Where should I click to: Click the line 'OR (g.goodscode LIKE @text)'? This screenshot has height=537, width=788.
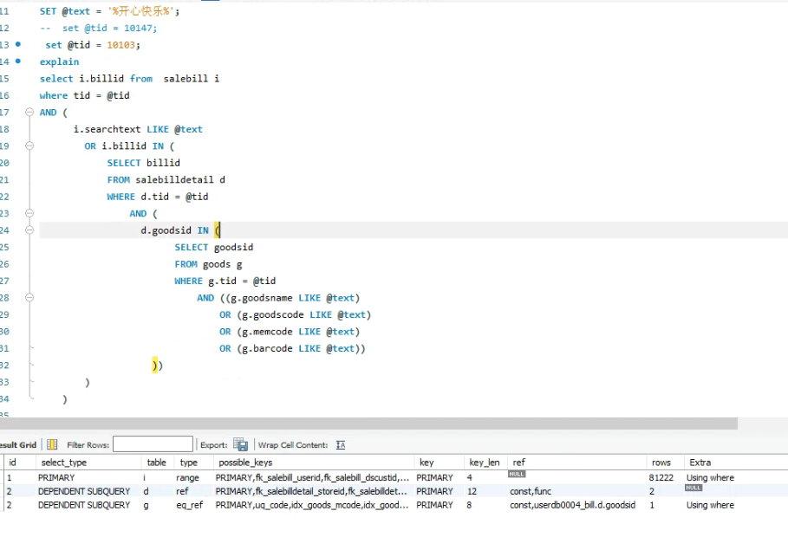pos(295,314)
